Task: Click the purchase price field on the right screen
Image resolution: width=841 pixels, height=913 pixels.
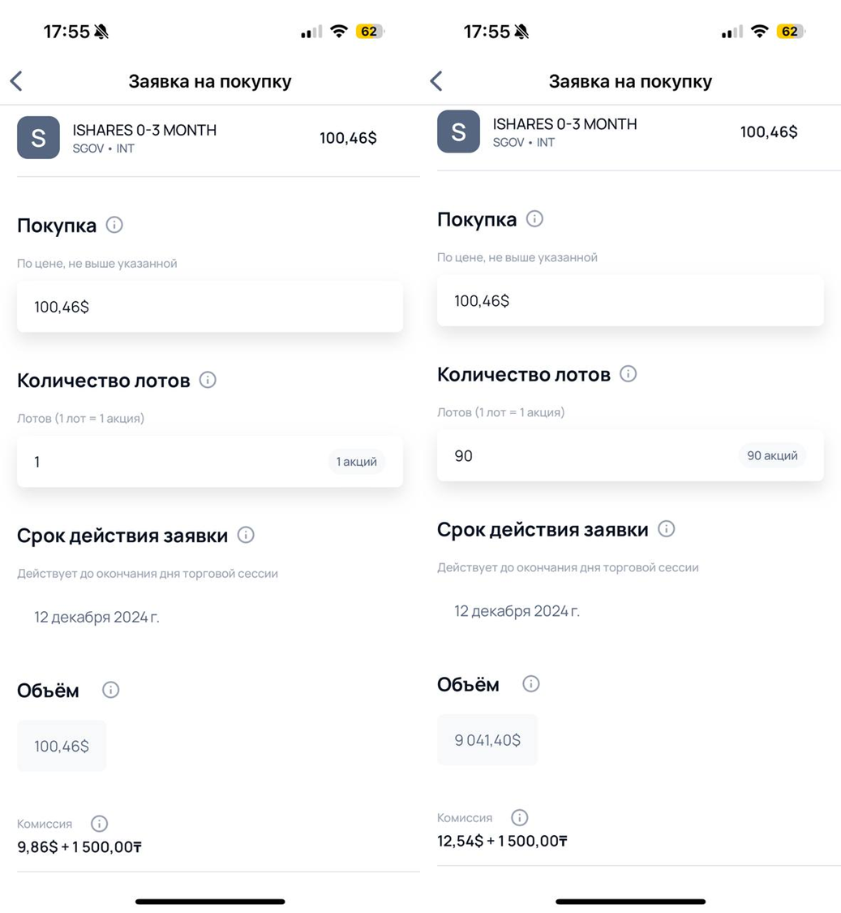Action: click(629, 301)
